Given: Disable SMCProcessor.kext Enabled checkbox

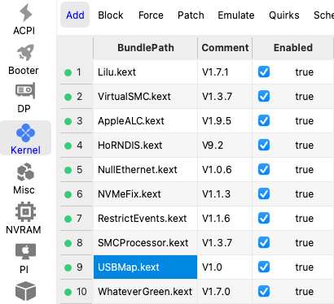Looking at the screenshot, I should pos(264,242).
